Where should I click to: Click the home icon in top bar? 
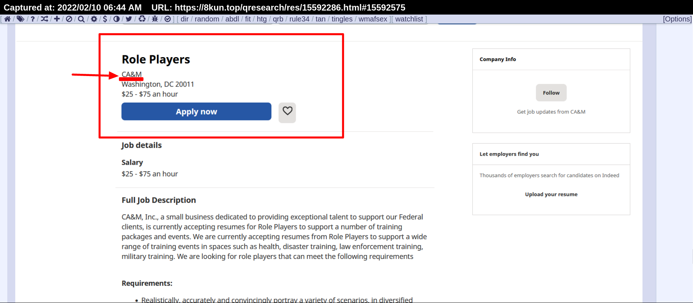click(7, 19)
